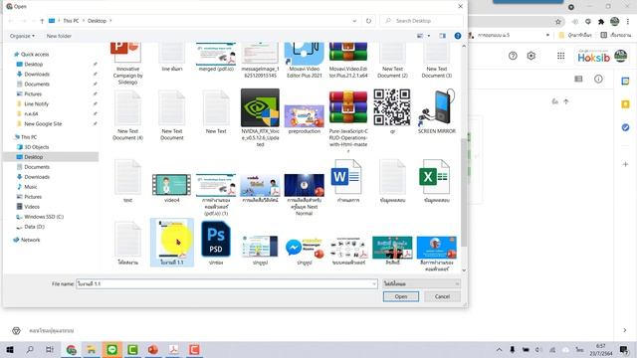Click the file list vertical scrollbar
637x358 pixels.
click(x=464, y=192)
